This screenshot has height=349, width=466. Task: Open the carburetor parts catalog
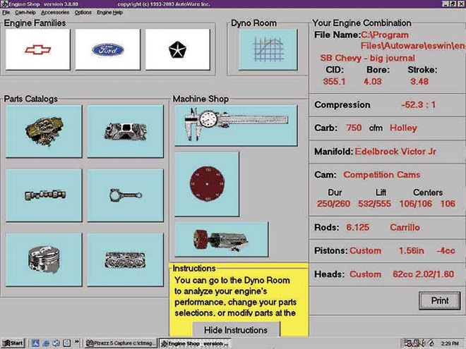pos(44,131)
